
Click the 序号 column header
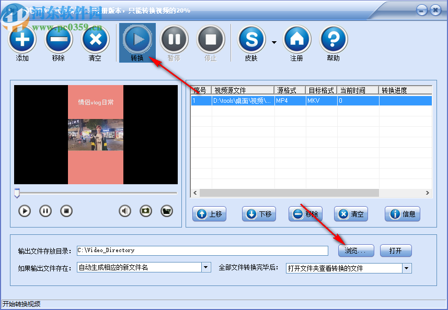(x=201, y=90)
